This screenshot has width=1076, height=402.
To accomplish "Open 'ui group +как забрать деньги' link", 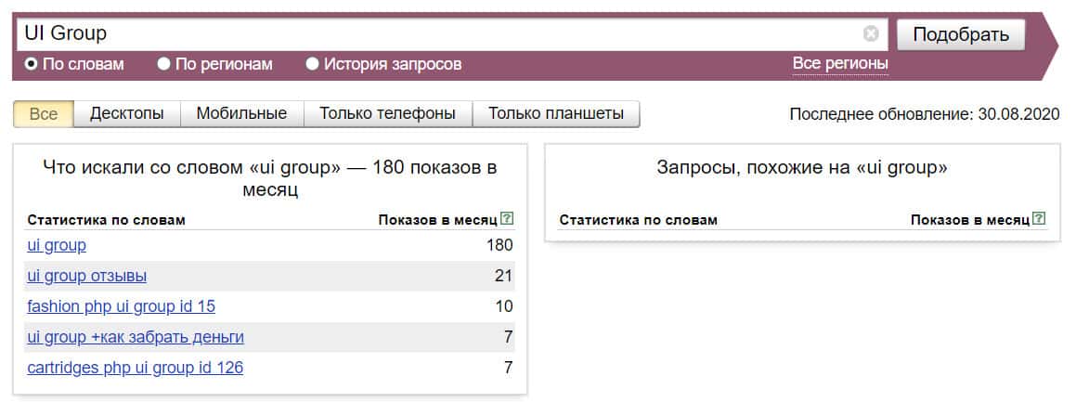I will pos(136,337).
